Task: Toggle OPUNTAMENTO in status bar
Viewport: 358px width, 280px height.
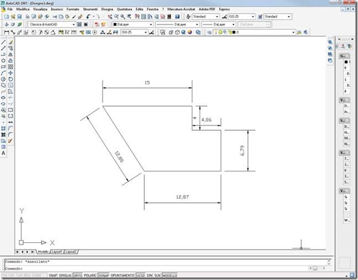Action: click(x=123, y=275)
